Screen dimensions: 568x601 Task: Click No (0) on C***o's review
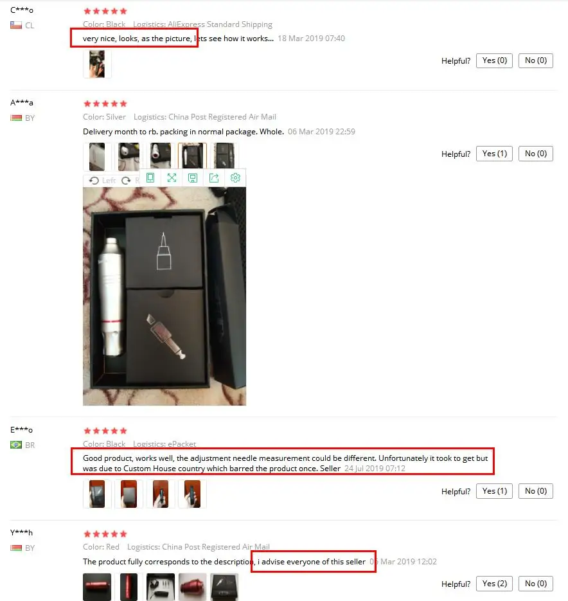click(535, 60)
